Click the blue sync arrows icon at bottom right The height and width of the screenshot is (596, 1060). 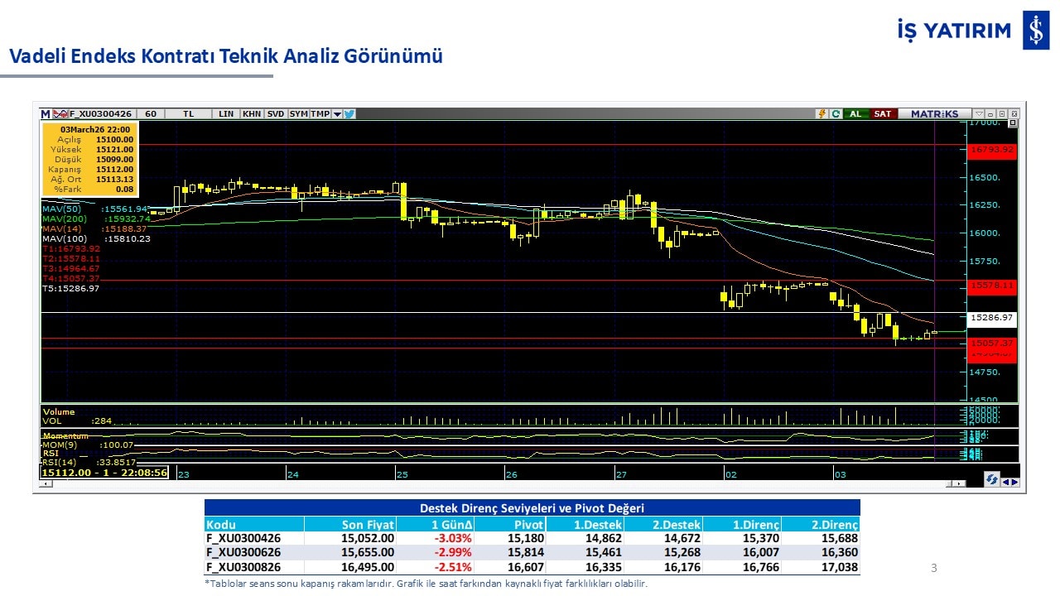[x=991, y=479]
